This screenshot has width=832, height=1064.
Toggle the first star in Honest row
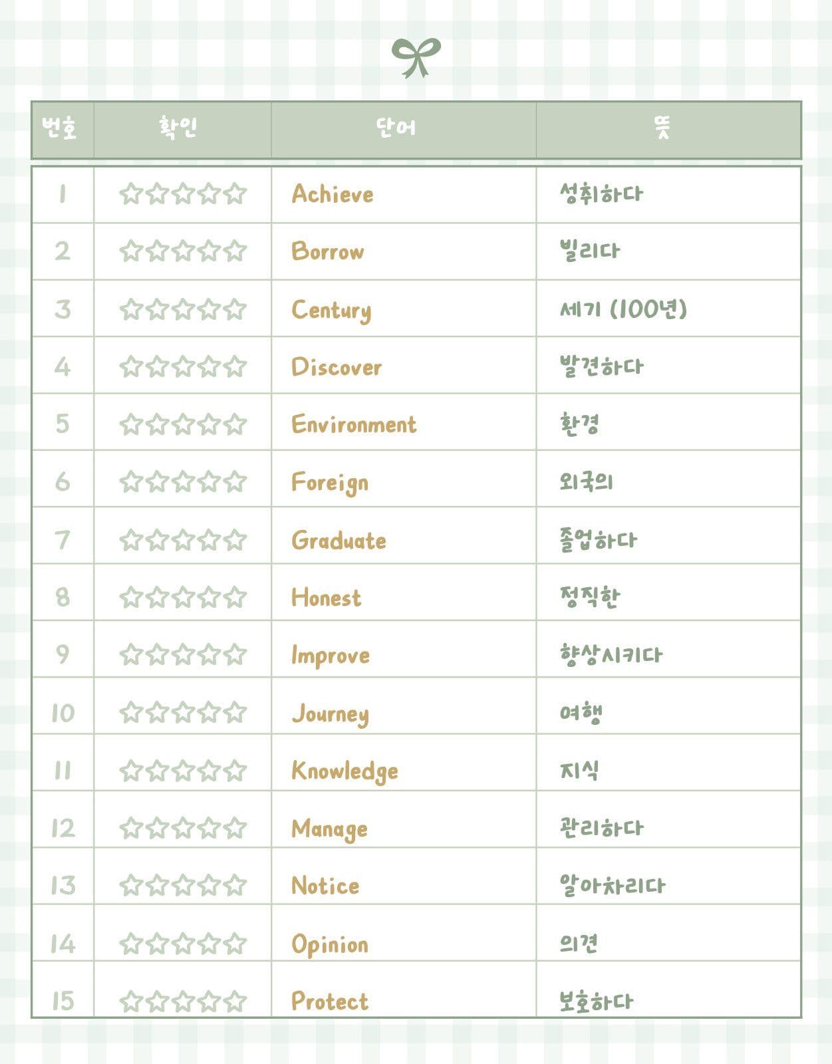point(132,597)
